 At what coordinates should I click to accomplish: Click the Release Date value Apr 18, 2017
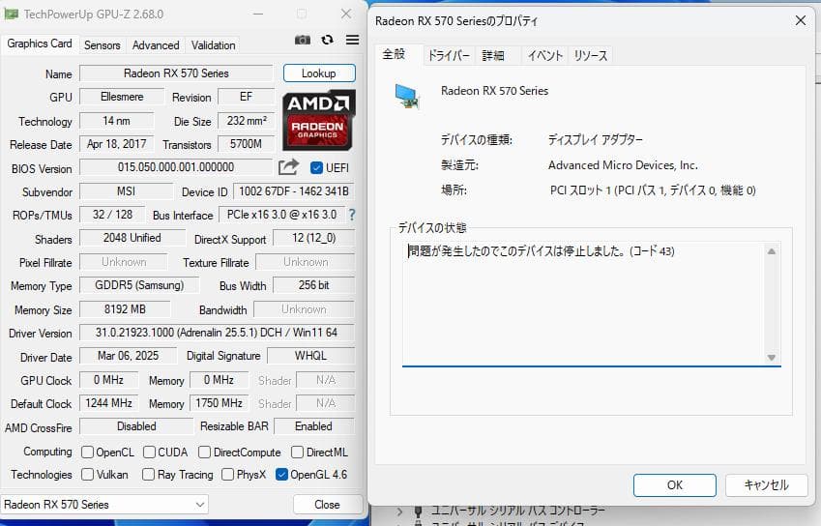coord(117,144)
